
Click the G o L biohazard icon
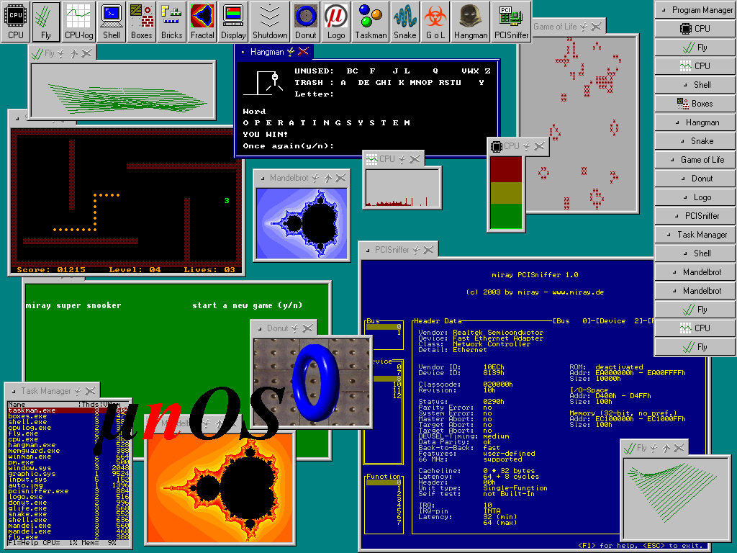point(435,21)
